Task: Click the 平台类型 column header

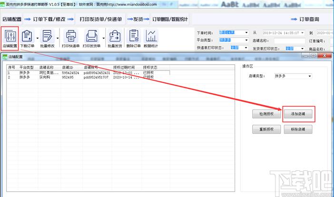Action: point(27,67)
